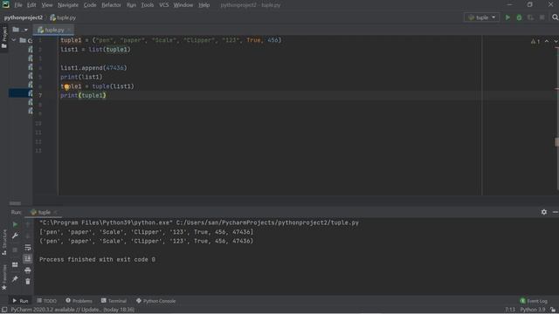Open Run panel settings gear
The height and width of the screenshot is (314, 559).
tap(543, 212)
